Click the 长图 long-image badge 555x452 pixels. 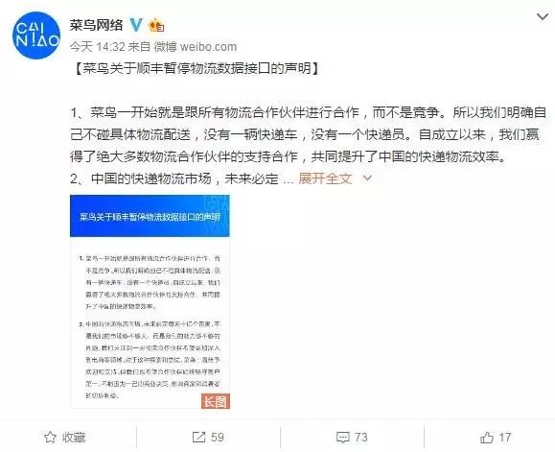[216, 401]
